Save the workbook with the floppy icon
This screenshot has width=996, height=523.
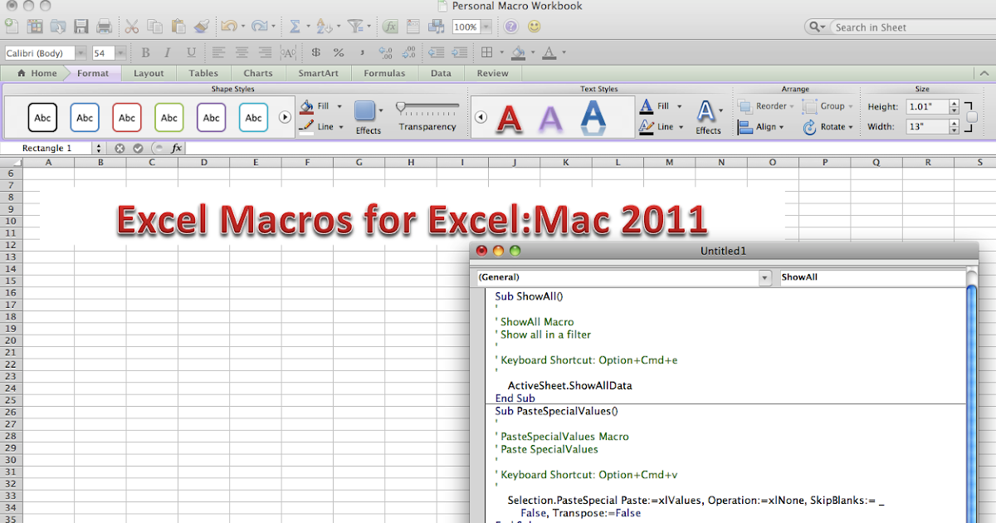coord(81,27)
